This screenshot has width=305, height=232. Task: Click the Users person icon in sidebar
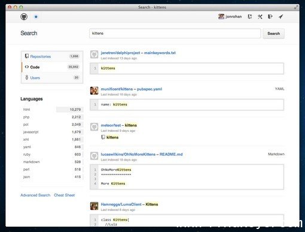(27, 77)
